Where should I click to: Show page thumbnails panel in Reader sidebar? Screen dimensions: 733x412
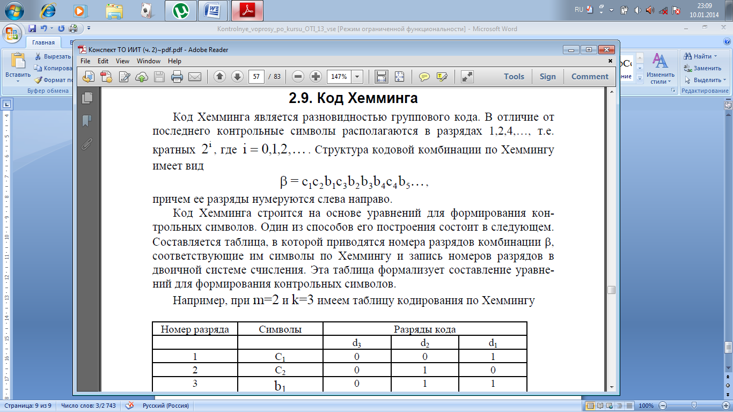(87, 98)
